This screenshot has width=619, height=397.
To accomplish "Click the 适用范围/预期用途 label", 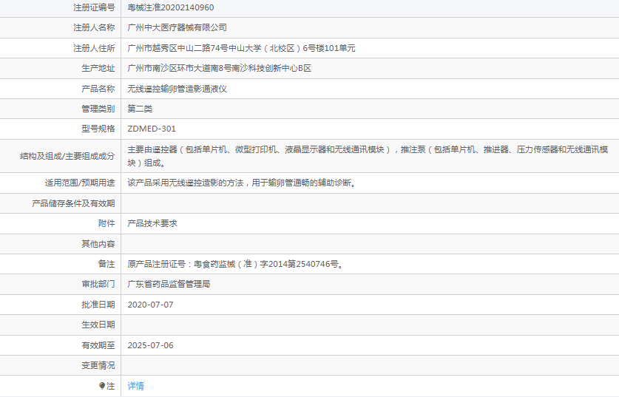I will click(x=80, y=183).
